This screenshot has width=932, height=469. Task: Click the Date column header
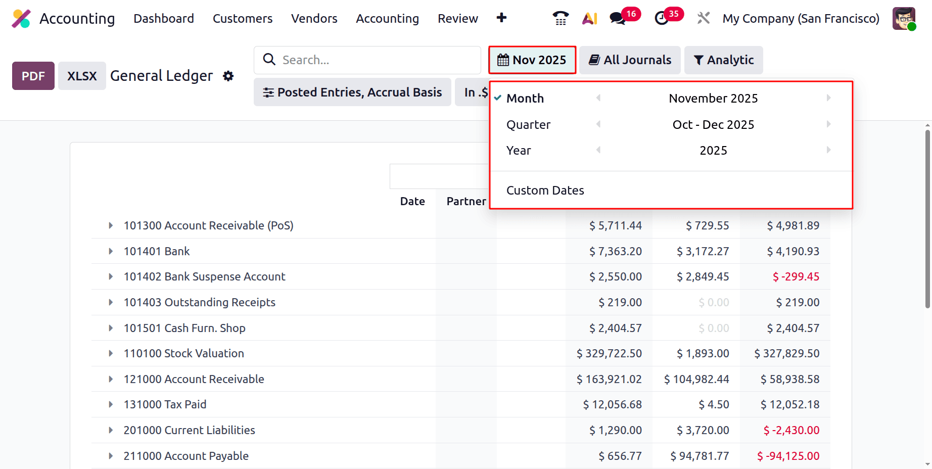[x=412, y=201]
